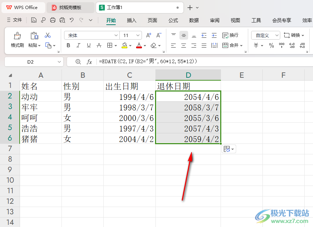Click the Wrap Text (换行) button
Viewport: 313px width, 227px height.
230,36
